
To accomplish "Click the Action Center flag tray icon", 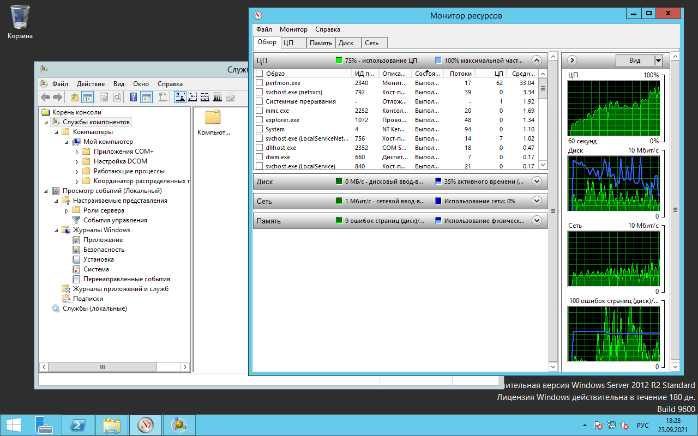I will point(598,425).
